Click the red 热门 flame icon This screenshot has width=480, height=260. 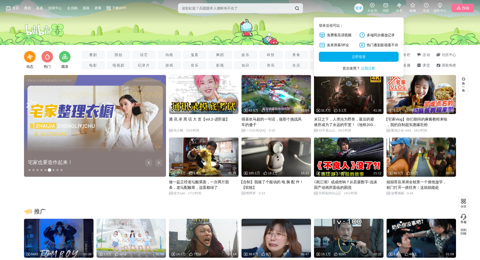47,57
